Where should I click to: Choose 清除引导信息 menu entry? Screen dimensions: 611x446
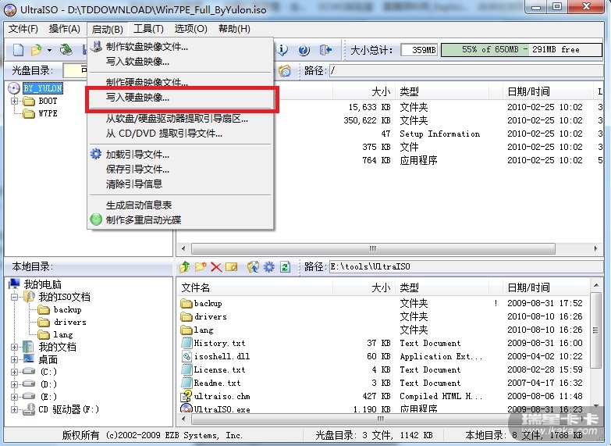click(181, 184)
